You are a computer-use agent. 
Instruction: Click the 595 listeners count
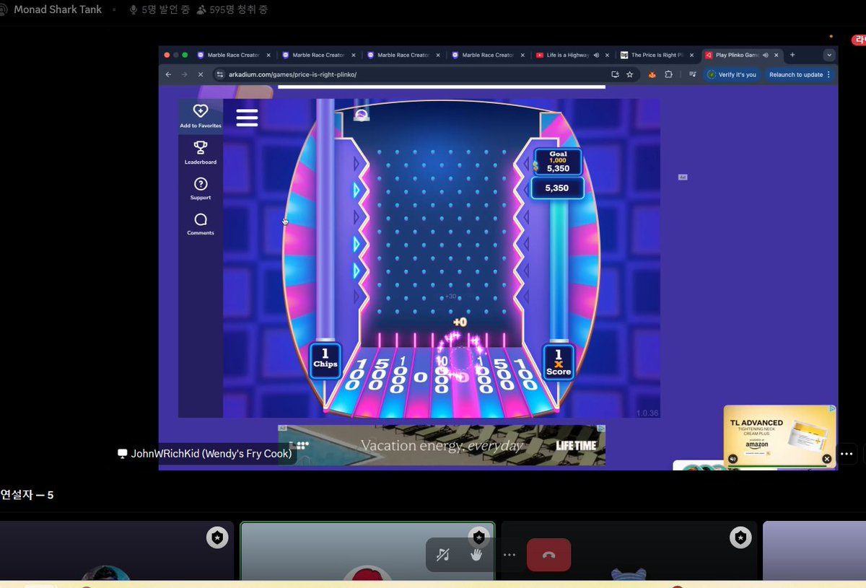pyautogui.click(x=232, y=10)
